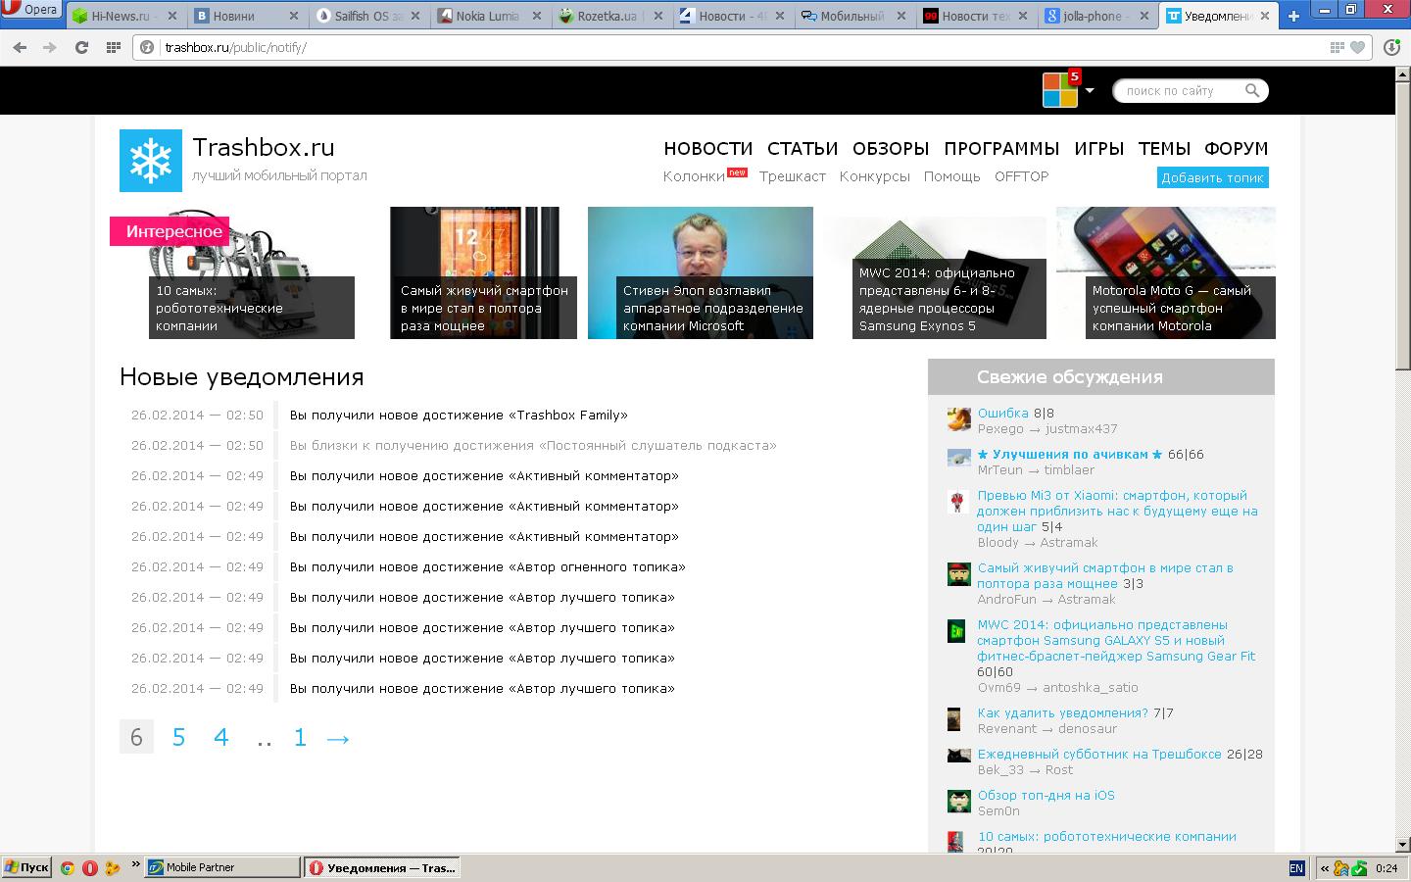Image resolution: width=1411 pixels, height=882 pixels.
Task: Click the colorful user avatar with badge 5
Action: pyautogui.click(x=1060, y=90)
